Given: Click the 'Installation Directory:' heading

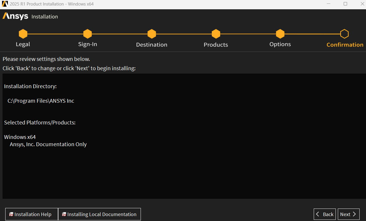Looking at the screenshot, I should point(30,86).
